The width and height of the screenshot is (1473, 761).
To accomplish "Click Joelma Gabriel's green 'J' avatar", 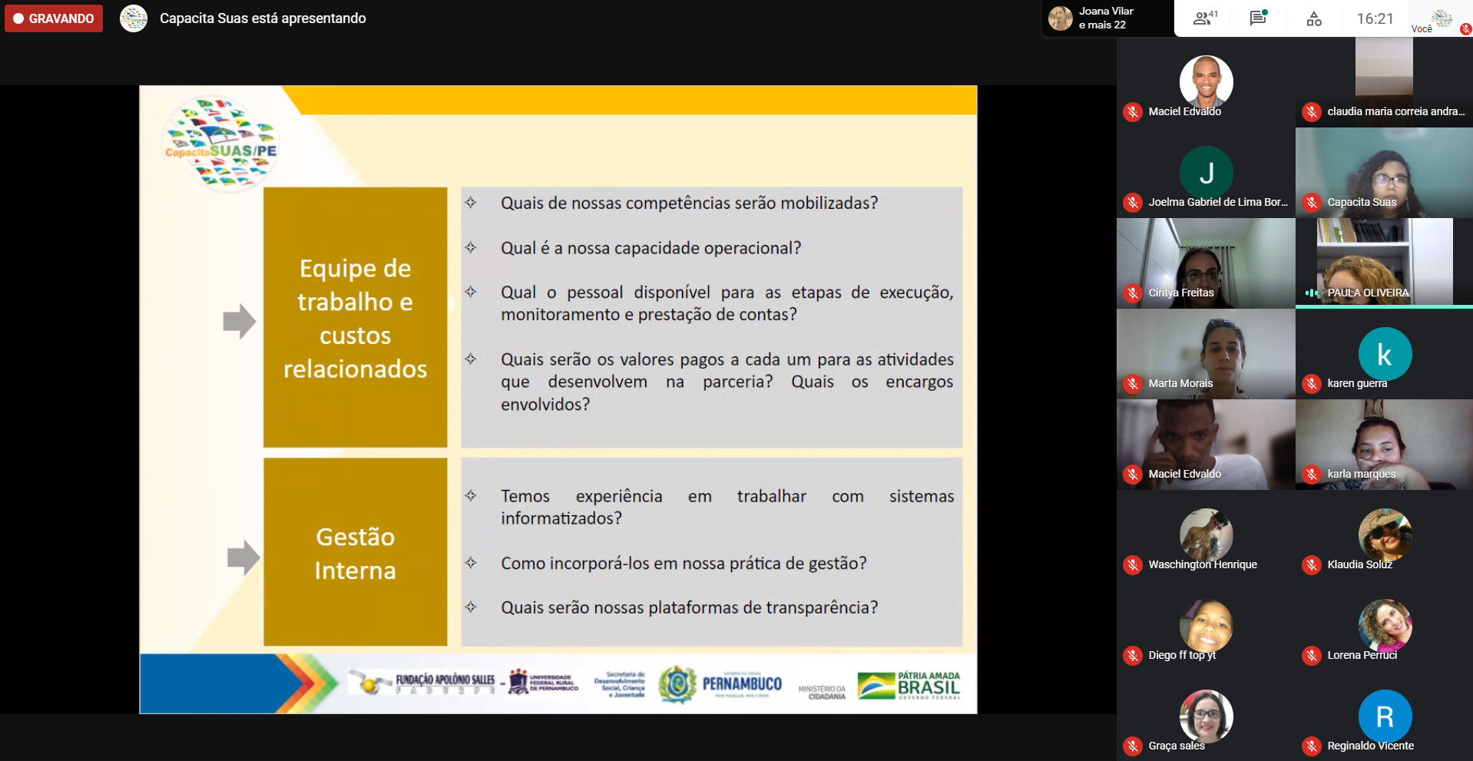I will tap(1206, 173).
